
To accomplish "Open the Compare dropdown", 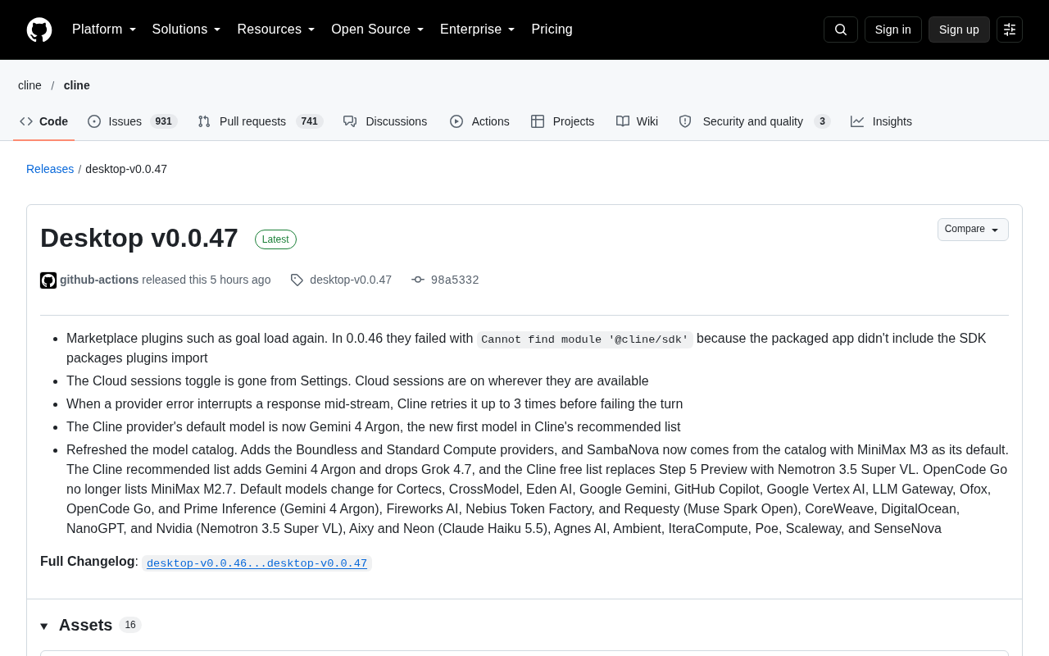I will tap(973, 230).
